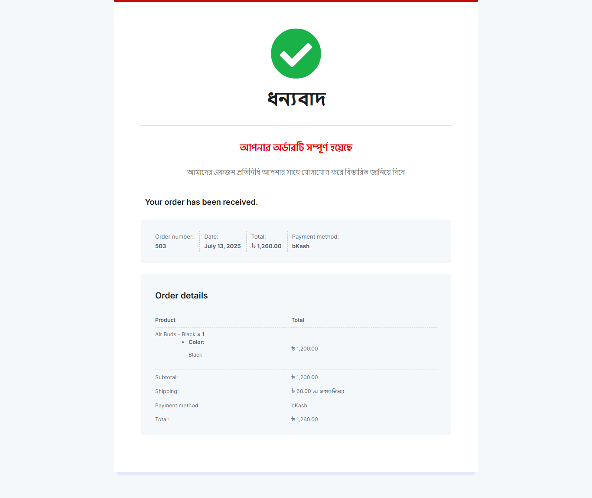
Task: Click the ধন্যবাদ thank-you heading
Action: click(296, 99)
